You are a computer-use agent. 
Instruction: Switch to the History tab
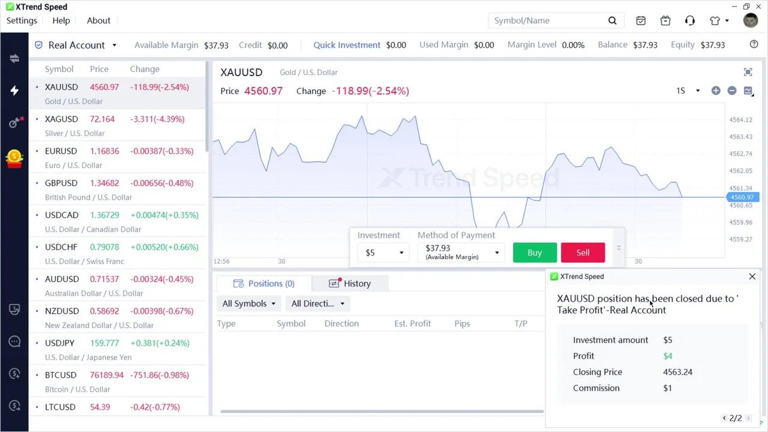350,283
